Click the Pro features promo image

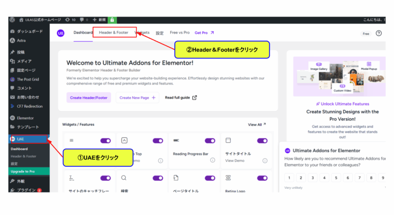click(340, 76)
